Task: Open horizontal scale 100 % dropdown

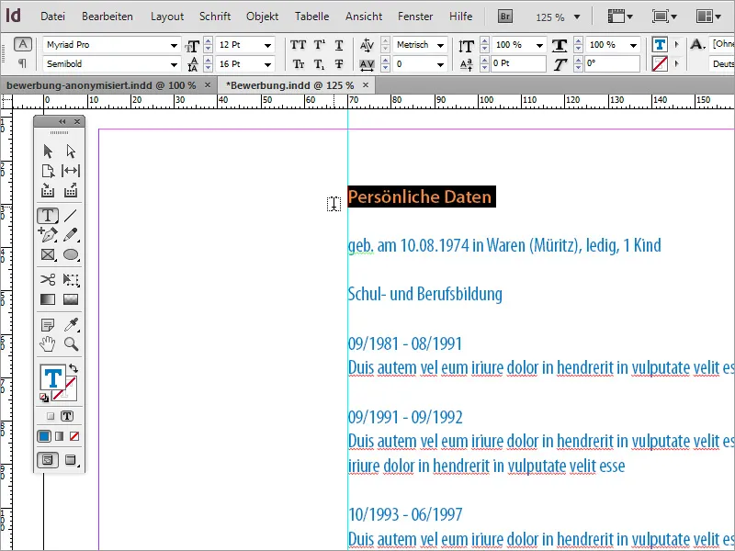Action: pyautogui.click(x=633, y=45)
